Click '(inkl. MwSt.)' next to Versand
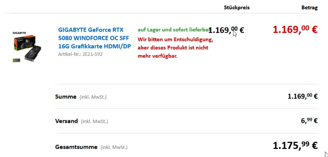328x157 pixels. (x=95, y=121)
